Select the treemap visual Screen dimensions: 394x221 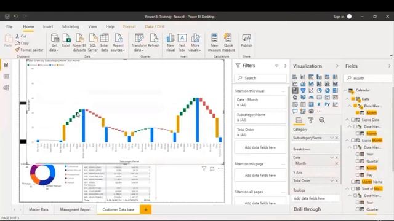tap(335, 90)
